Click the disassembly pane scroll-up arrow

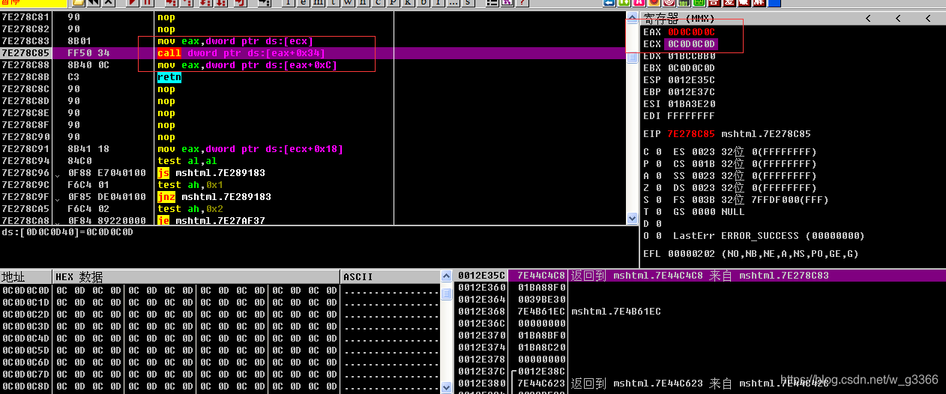[x=632, y=18]
